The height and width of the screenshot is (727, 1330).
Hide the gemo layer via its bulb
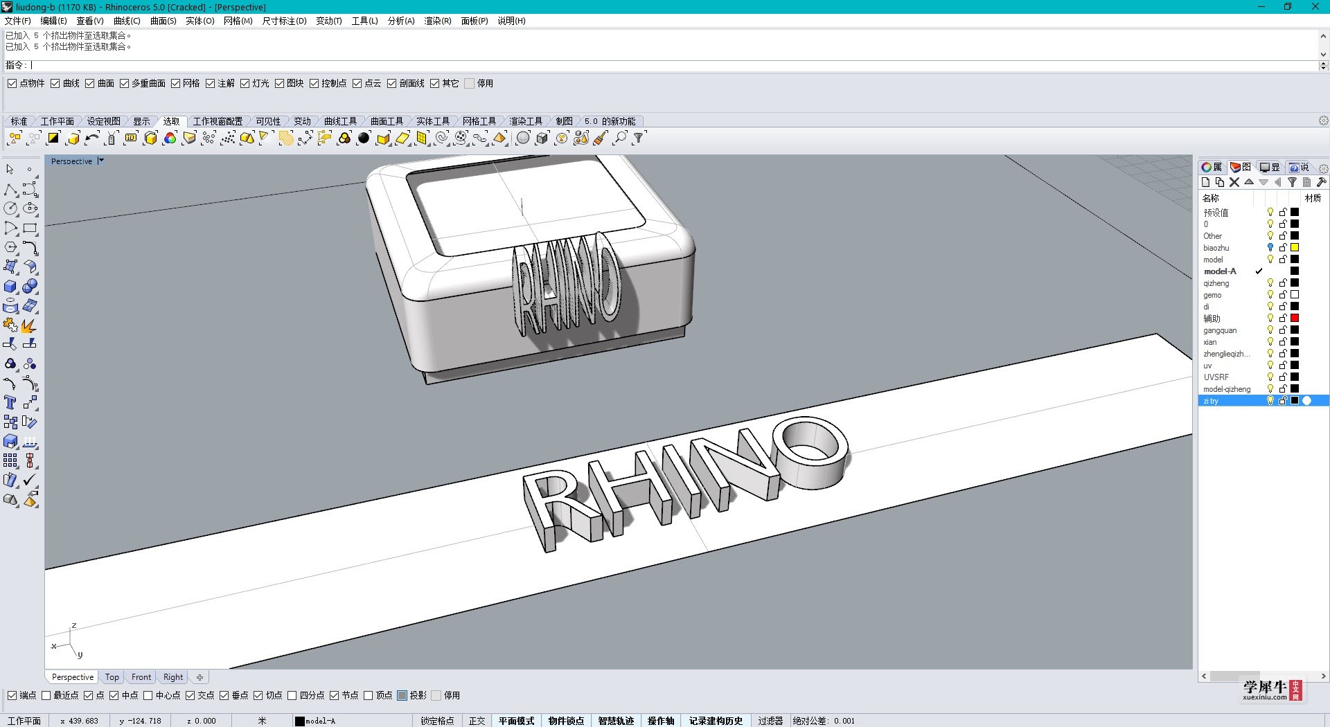coord(1270,294)
